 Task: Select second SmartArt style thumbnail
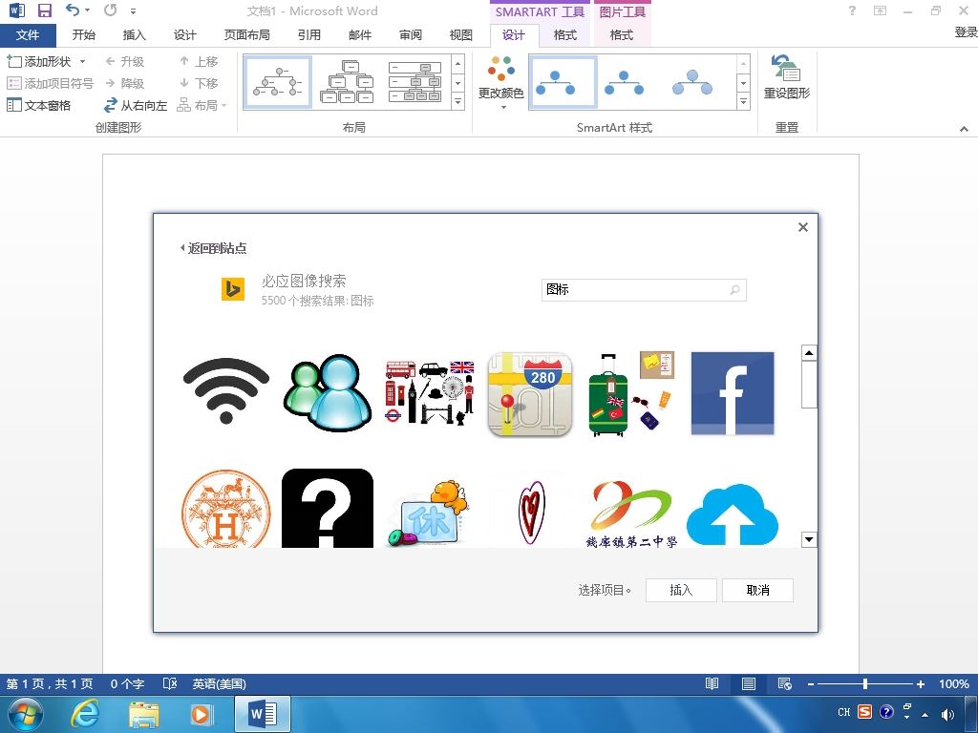[625, 82]
